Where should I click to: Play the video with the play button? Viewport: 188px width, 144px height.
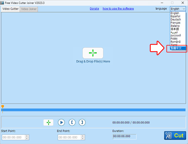pos(61,122)
